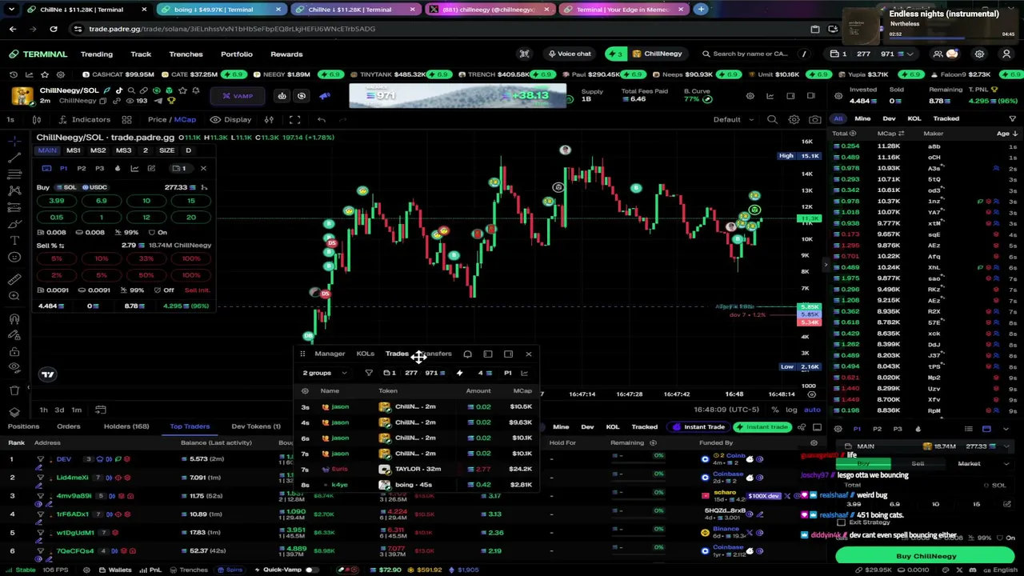Image resolution: width=1024 pixels, height=576 pixels.
Task: Sell 33% preset button
Action: tap(146, 259)
